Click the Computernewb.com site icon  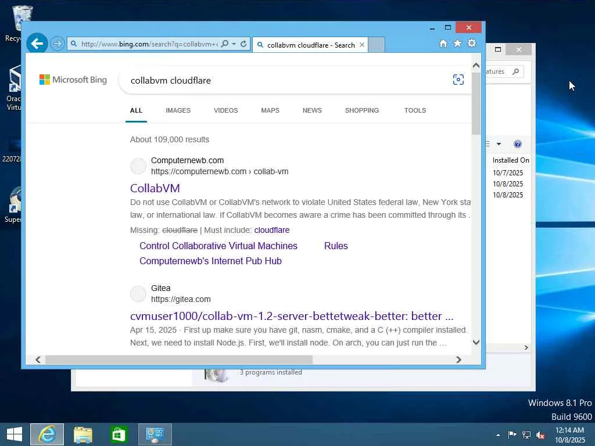(x=138, y=166)
